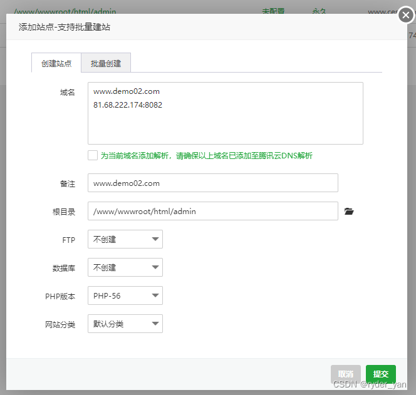416x395 pixels.
Task: Close the add site dialog
Action: (x=405, y=15)
